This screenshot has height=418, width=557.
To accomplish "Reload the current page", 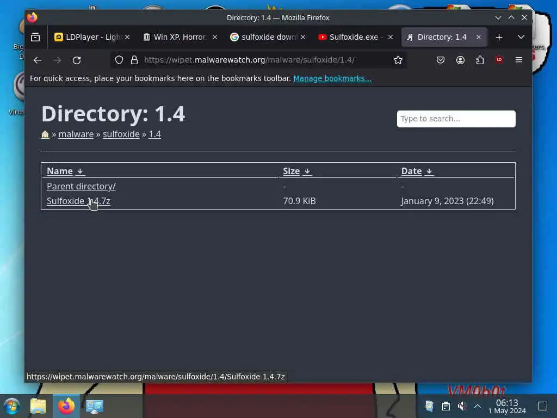I will tap(77, 60).
